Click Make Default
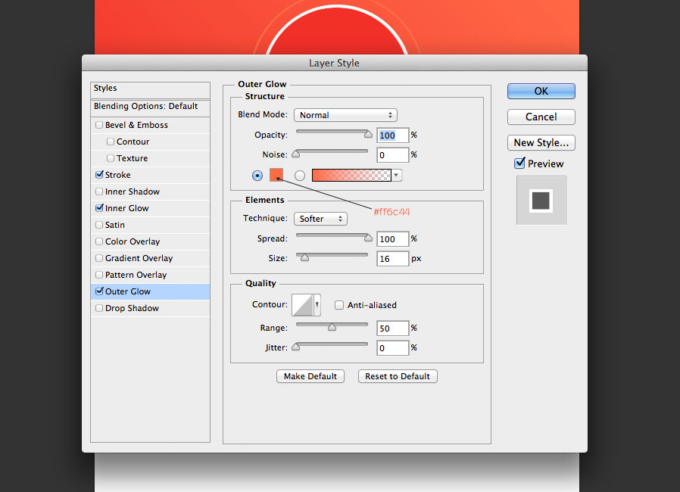Screen dimensions: 680x492 pos(310,376)
